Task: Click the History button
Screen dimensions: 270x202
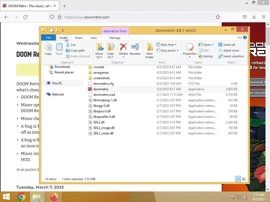Action: [x=206, y=56]
